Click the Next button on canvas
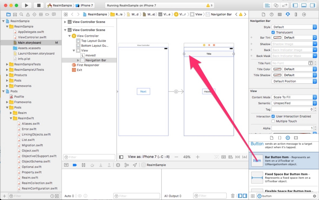319x200 pixels. (x=143, y=92)
